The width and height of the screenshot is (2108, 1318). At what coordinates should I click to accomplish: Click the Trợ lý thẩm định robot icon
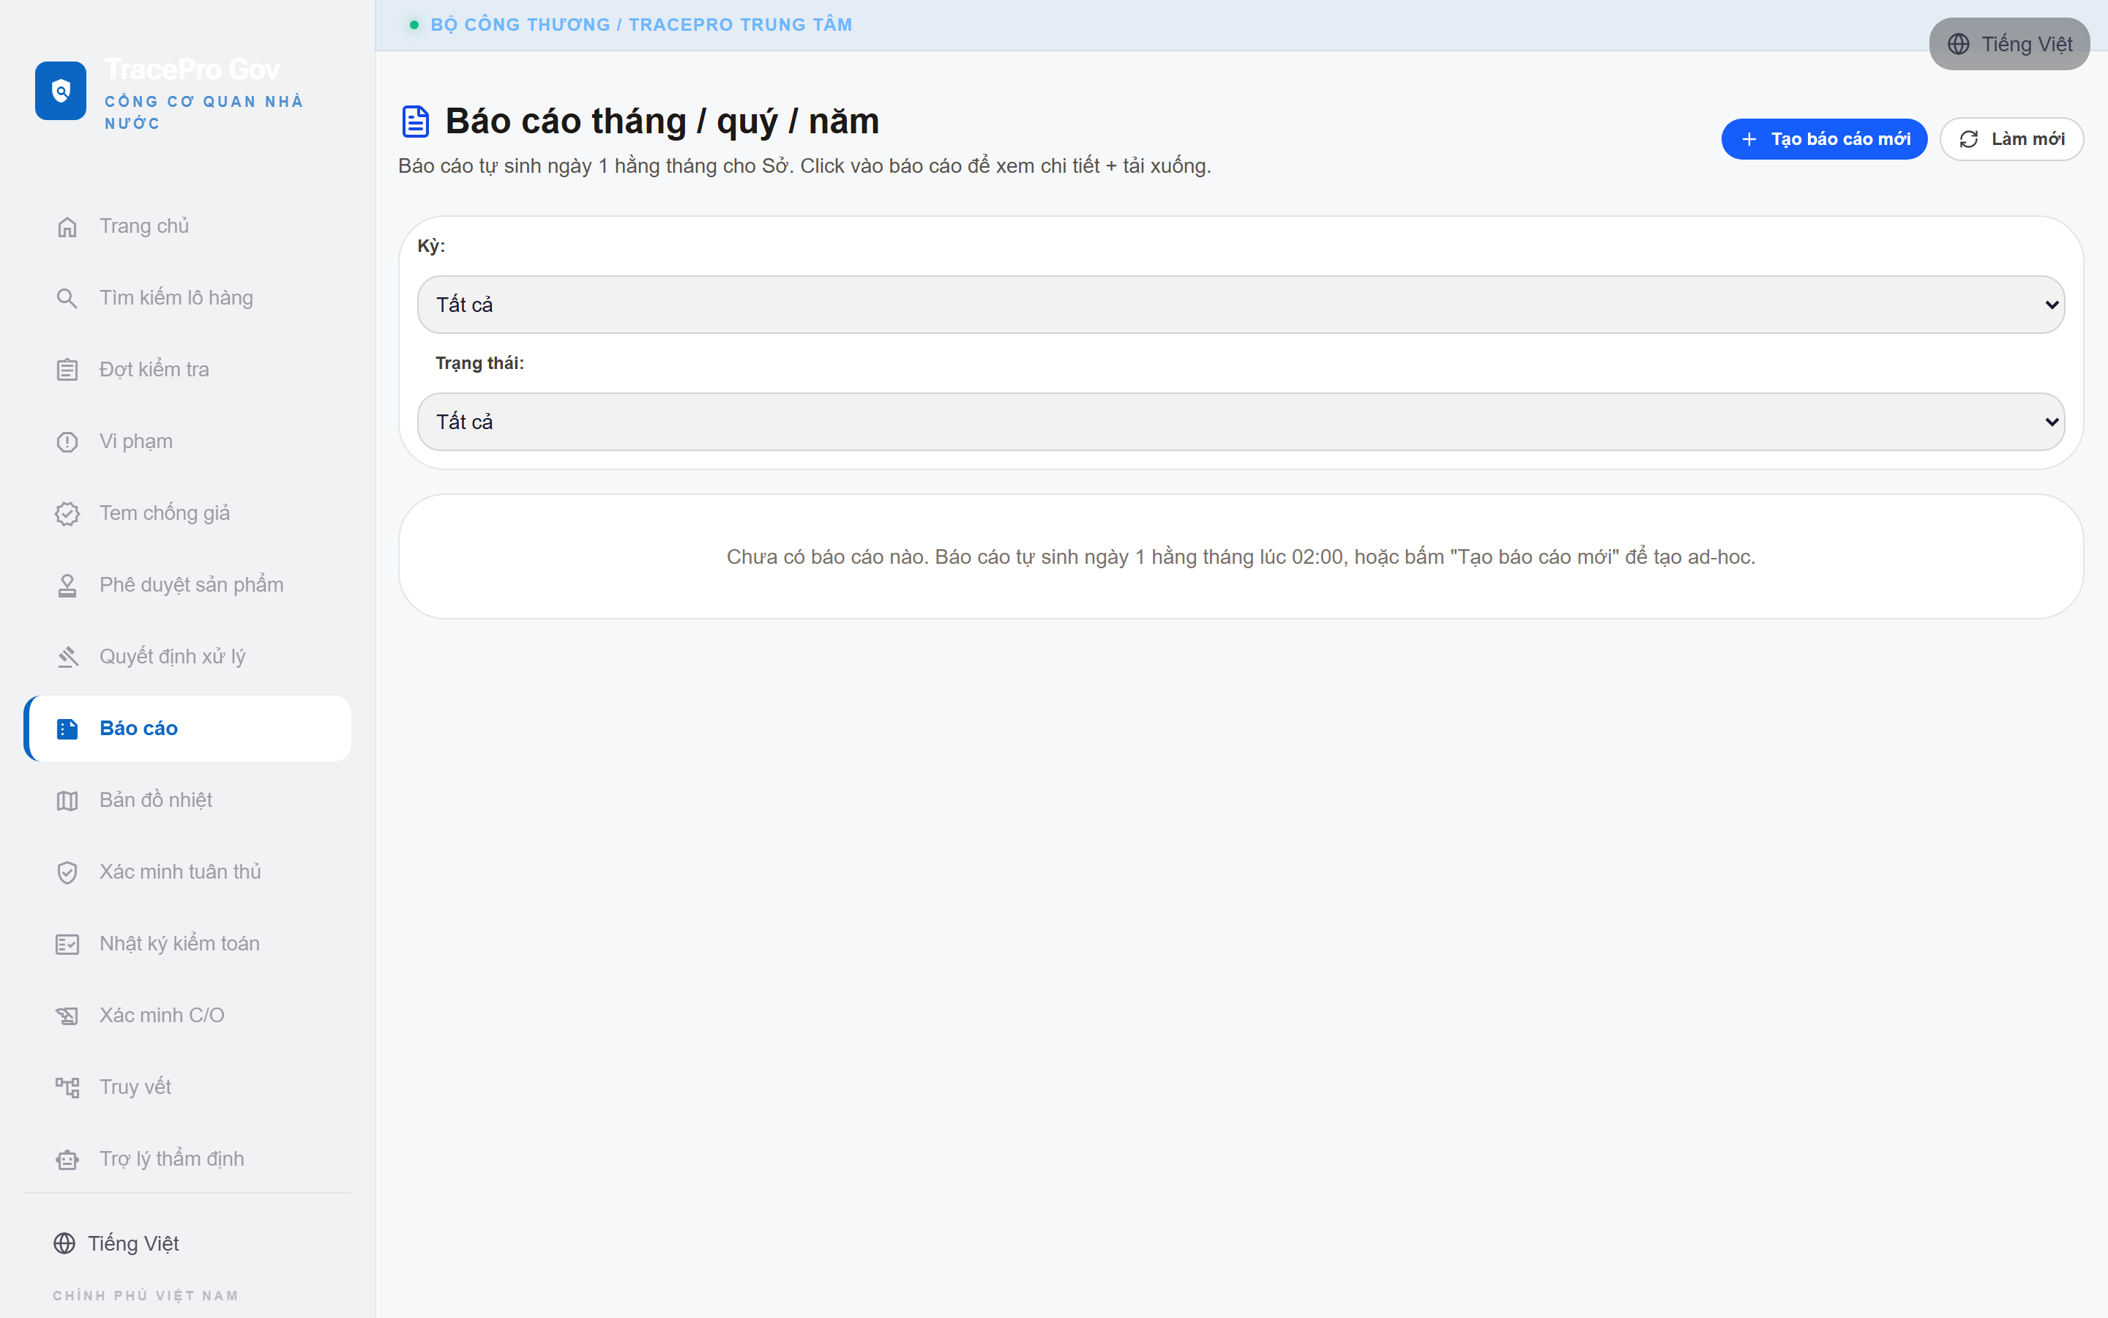tap(67, 1159)
